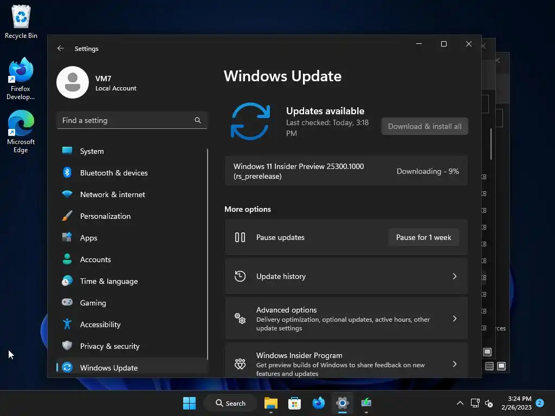
Task: Show hidden system tray icons
Action: click(x=460, y=403)
